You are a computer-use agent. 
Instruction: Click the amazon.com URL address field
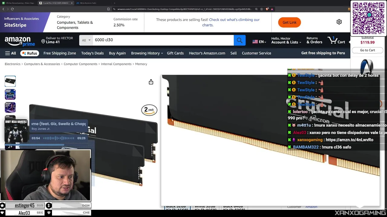coord(184,9)
